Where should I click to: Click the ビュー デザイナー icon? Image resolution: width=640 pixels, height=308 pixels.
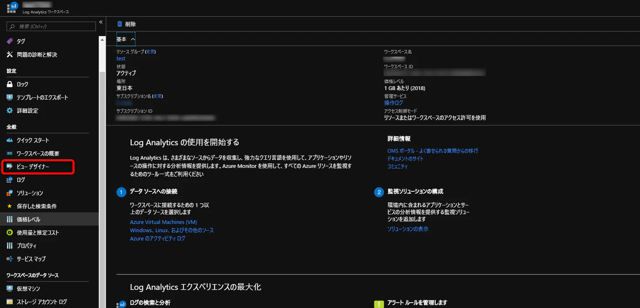click(x=10, y=167)
